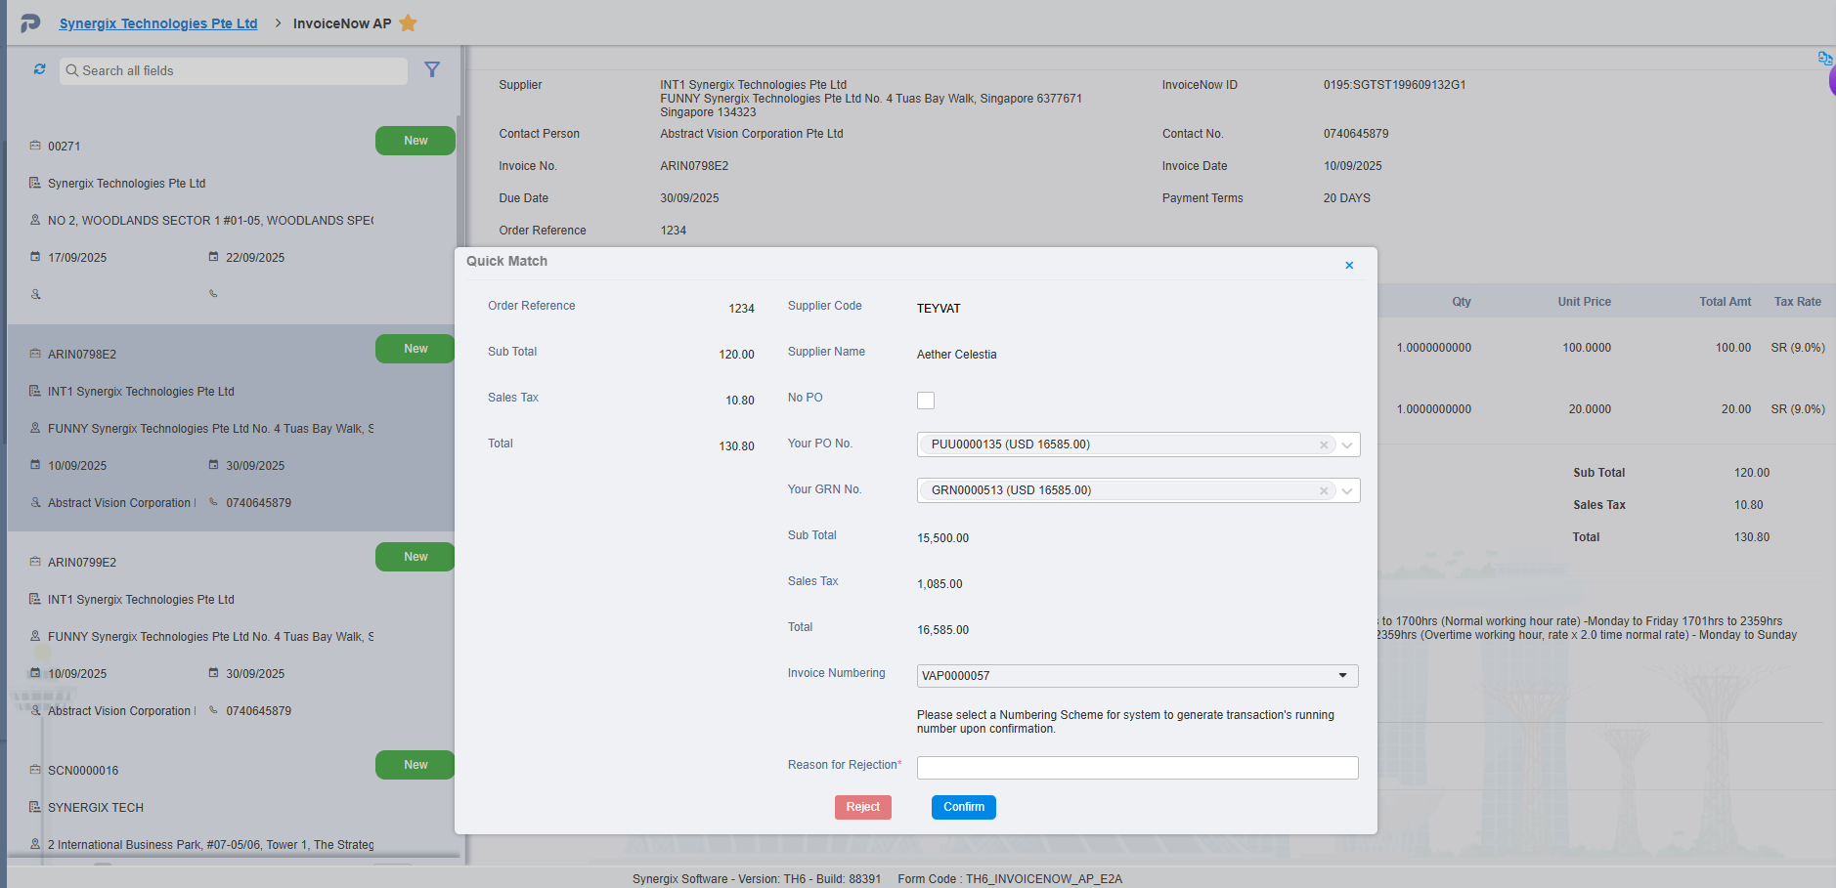Open the filter funnel icon

[x=432, y=69]
